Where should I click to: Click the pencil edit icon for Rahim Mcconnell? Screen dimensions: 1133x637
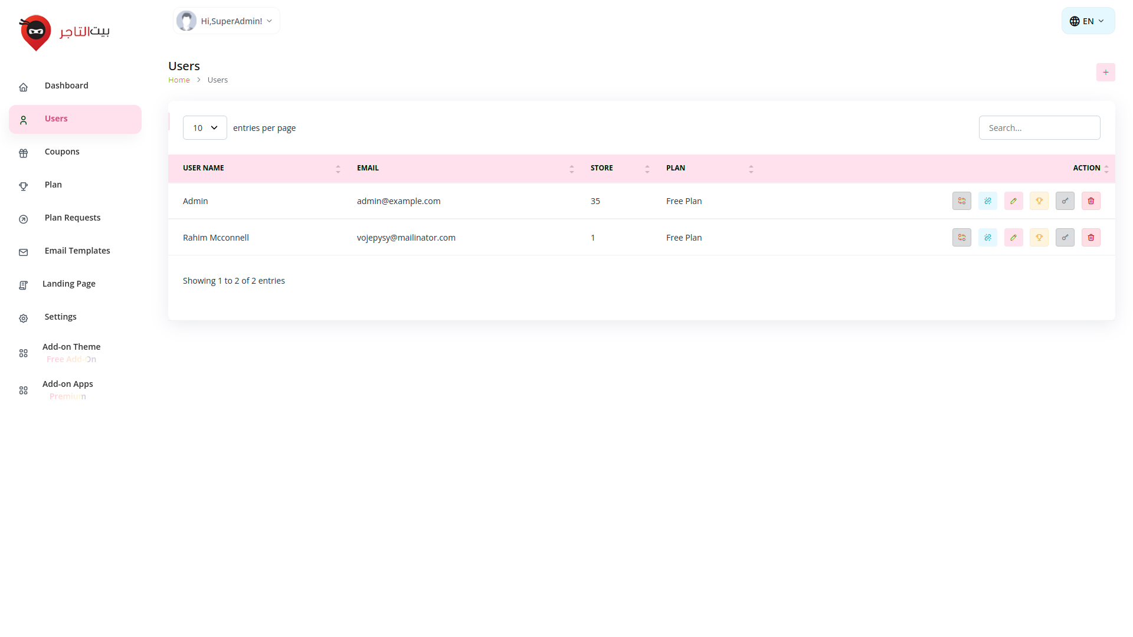1013,238
